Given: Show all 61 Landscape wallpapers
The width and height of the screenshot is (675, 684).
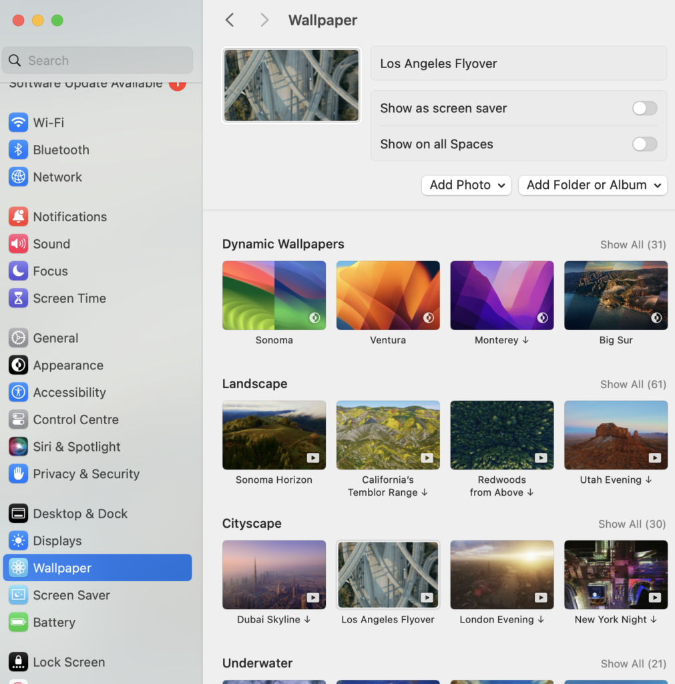Looking at the screenshot, I should coord(632,384).
